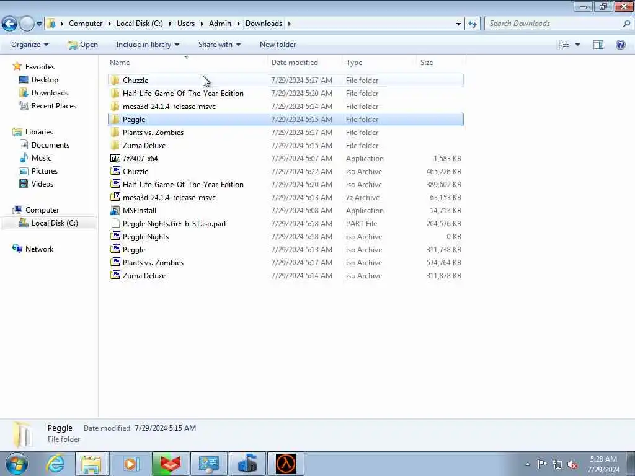Image resolution: width=635 pixels, height=476 pixels.
Task: Click the Forward navigation arrow button
Action: tap(27, 24)
